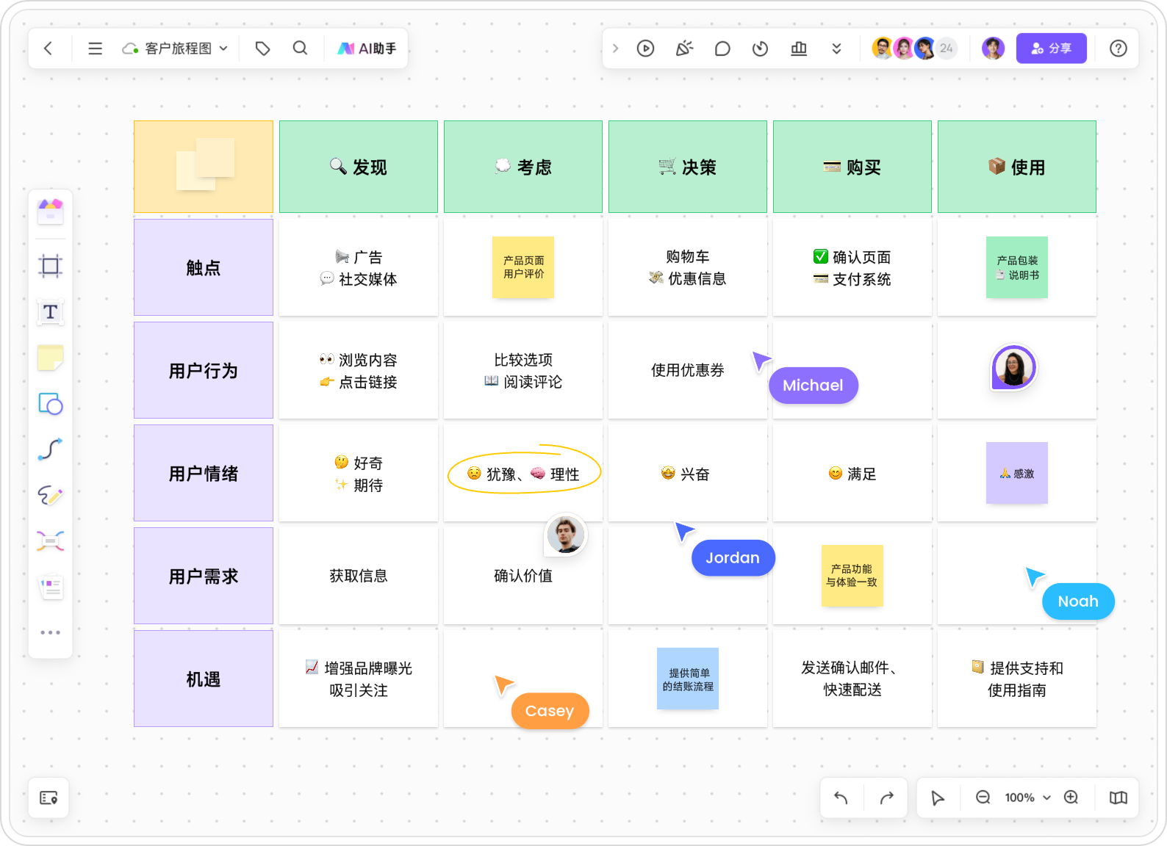The image size is (1167, 846).
Task: Select the purple 感激 sticky note
Action: 1017,473
